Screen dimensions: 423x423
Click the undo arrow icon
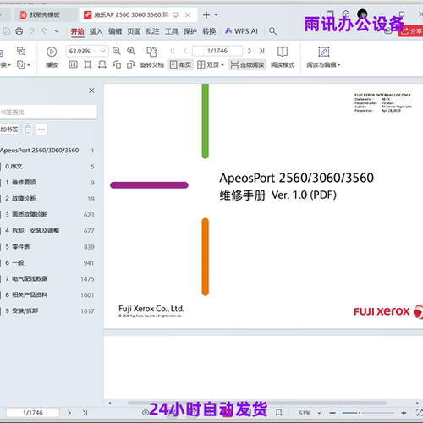click(x=31, y=31)
